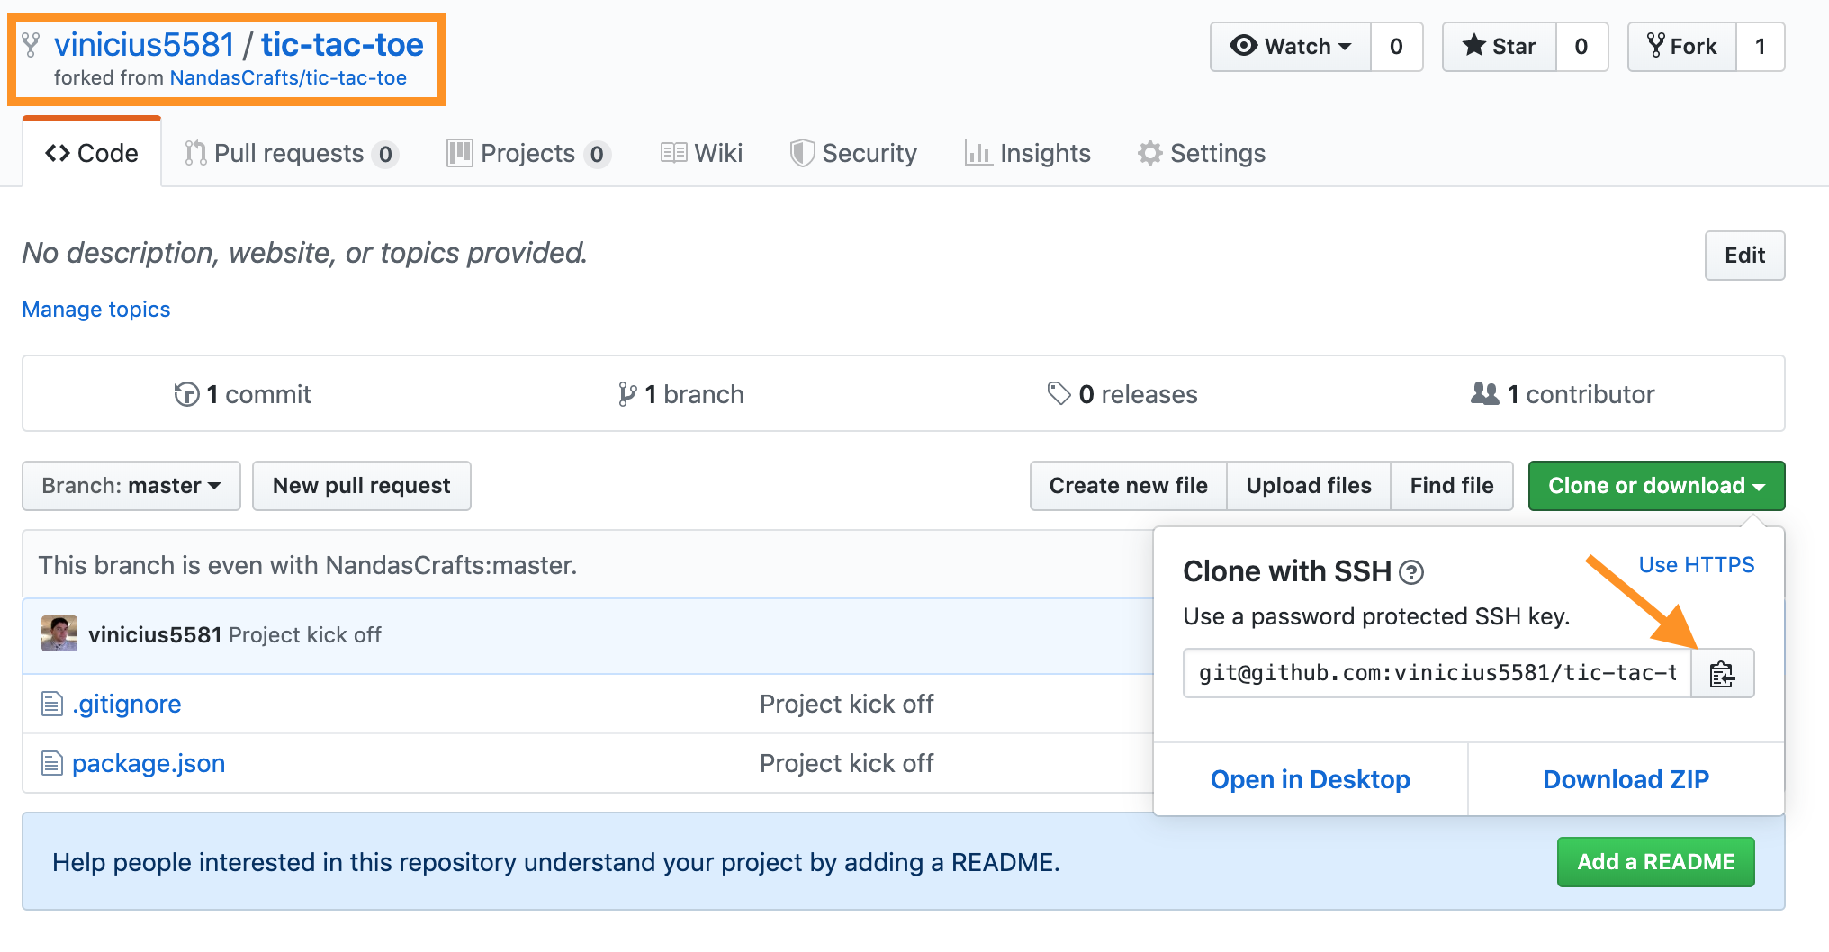
Task: Click the SSH clone URL field
Action: [1437, 674]
